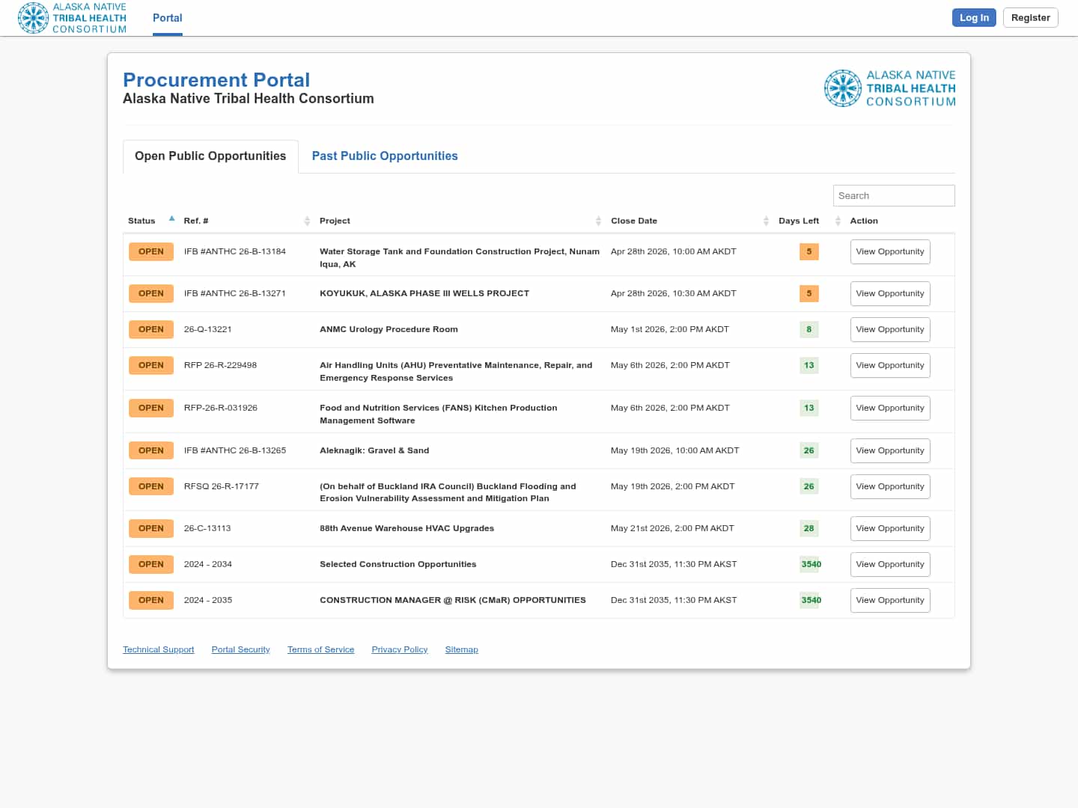Image resolution: width=1078 pixels, height=808 pixels.
Task: View Opportunity for CMaR Opportunities
Action: pyautogui.click(x=890, y=601)
